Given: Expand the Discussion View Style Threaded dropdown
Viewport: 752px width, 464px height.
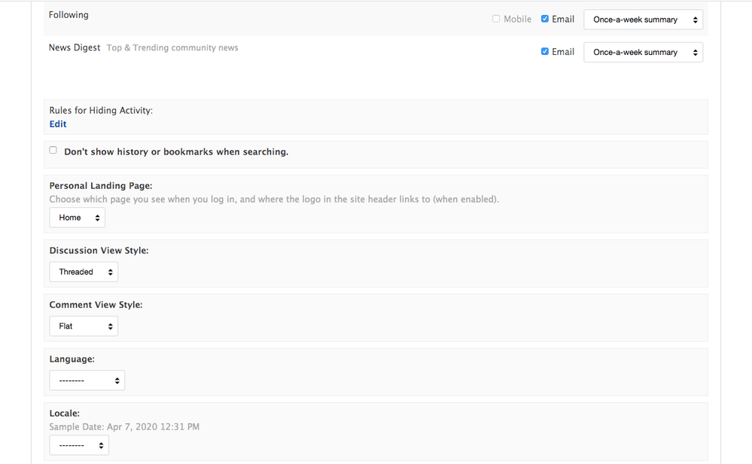Looking at the screenshot, I should 84,272.
